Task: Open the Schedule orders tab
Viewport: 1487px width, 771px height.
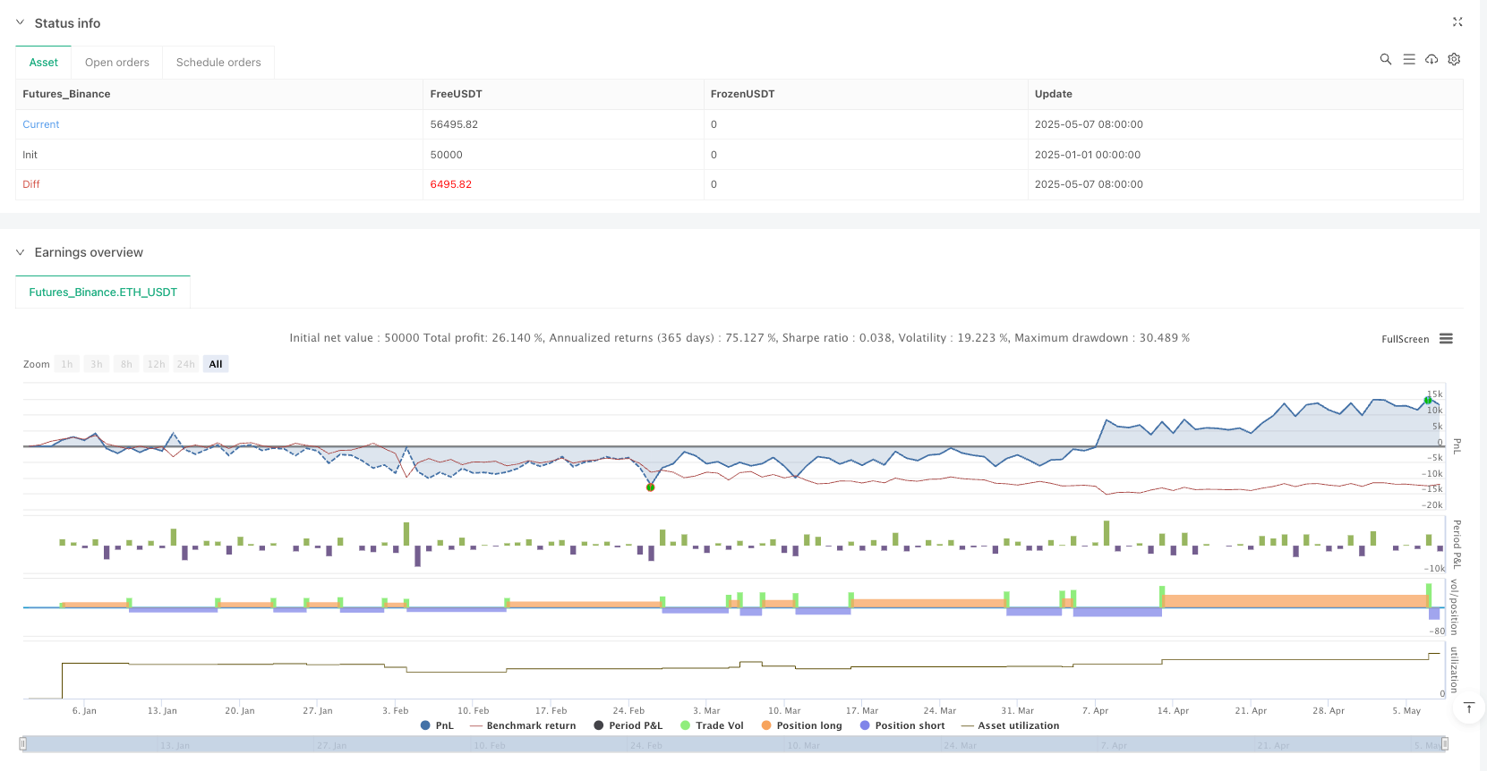Action: pyautogui.click(x=218, y=63)
